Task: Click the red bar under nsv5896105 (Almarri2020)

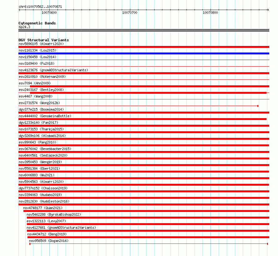Action: click(144, 47)
